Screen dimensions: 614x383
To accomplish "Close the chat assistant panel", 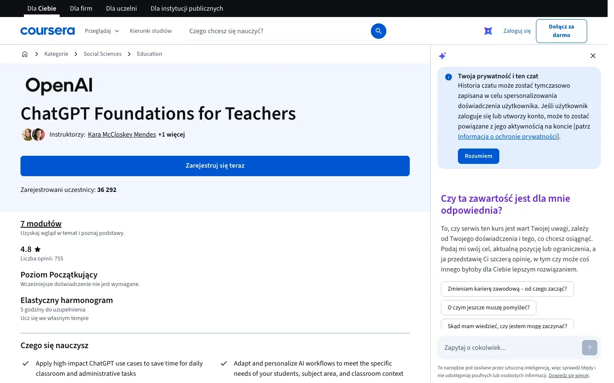I will (593, 56).
